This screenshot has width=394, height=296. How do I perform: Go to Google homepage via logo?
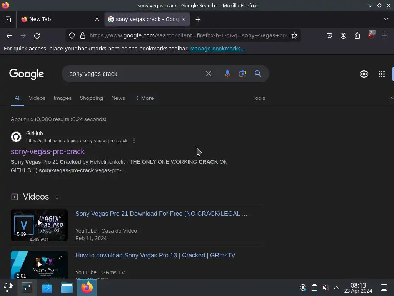(x=27, y=74)
